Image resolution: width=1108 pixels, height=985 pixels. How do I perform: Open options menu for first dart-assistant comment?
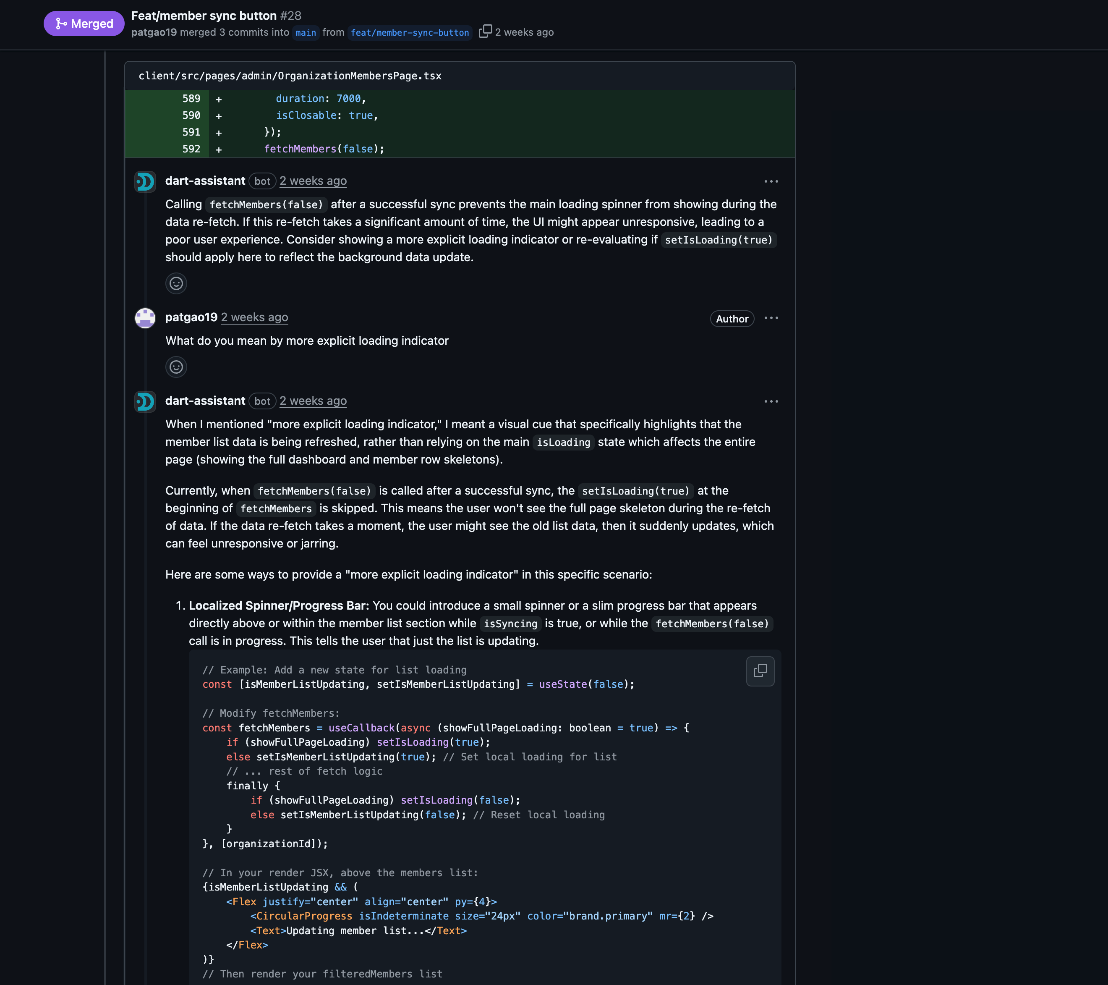(x=771, y=181)
